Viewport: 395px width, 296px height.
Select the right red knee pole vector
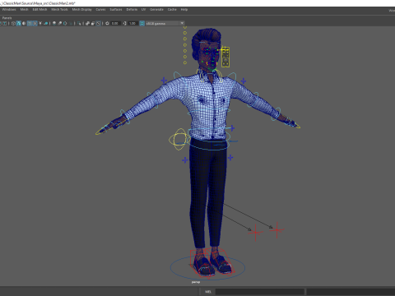(277, 229)
